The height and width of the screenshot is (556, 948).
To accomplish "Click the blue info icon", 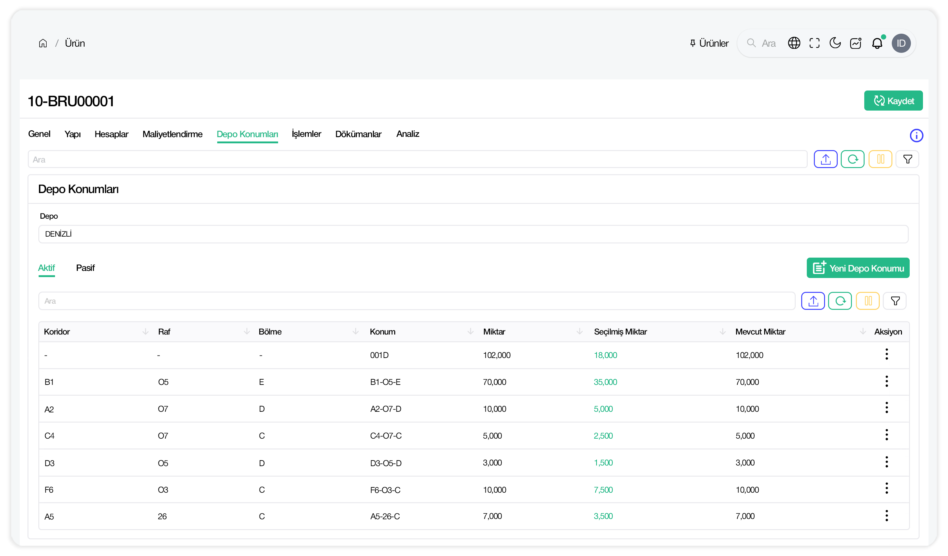I will coord(916,135).
